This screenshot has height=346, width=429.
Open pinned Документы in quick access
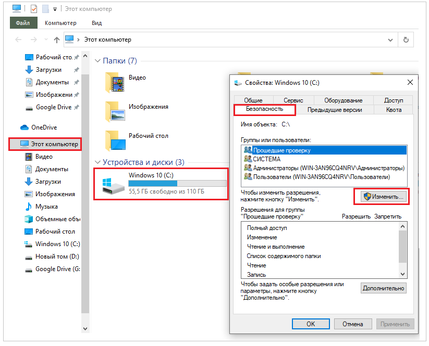coord(52,82)
